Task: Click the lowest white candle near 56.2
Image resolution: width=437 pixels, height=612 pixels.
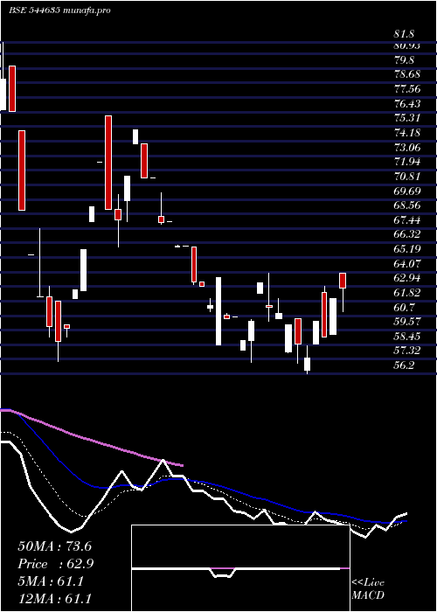Action: pyautogui.click(x=307, y=365)
